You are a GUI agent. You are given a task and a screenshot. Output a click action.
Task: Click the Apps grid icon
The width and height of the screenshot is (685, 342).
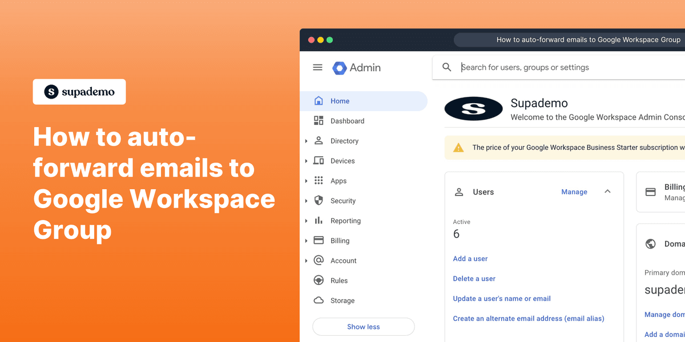(x=319, y=181)
